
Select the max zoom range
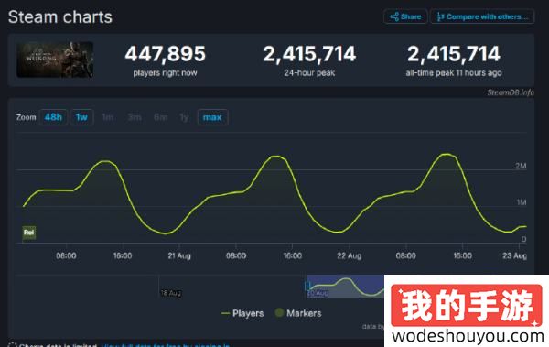click(x=212, y=117)
